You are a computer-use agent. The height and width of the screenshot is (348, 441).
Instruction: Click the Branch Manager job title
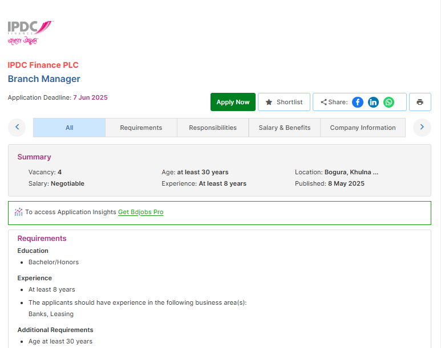(44, 79)
